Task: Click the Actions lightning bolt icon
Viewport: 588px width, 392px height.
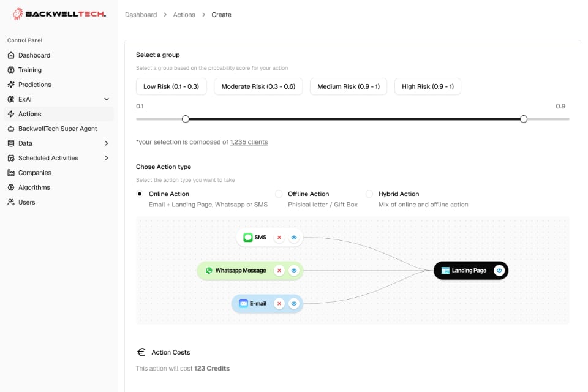Action: (x=11, y=114)
